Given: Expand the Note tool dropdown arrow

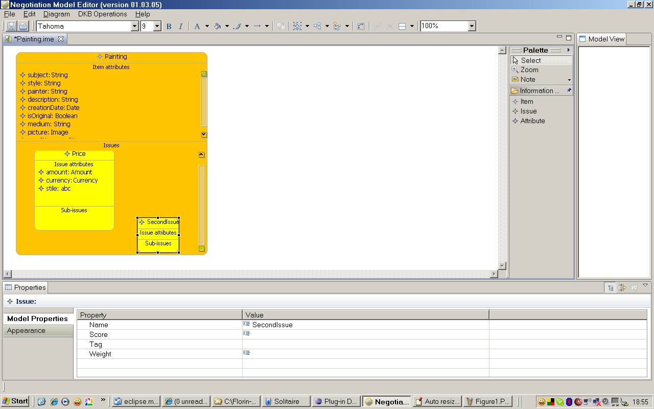Looking at the screenshot, I should [569, 80].
